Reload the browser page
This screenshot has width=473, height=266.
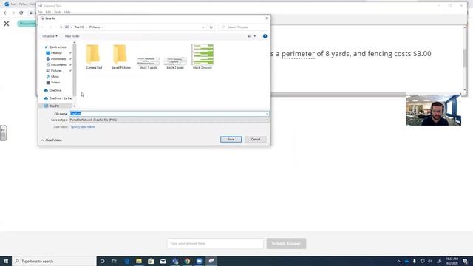tap(21, 13)
